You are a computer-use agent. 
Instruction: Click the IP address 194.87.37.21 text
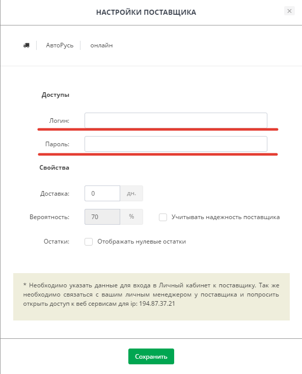coord(157,304)
